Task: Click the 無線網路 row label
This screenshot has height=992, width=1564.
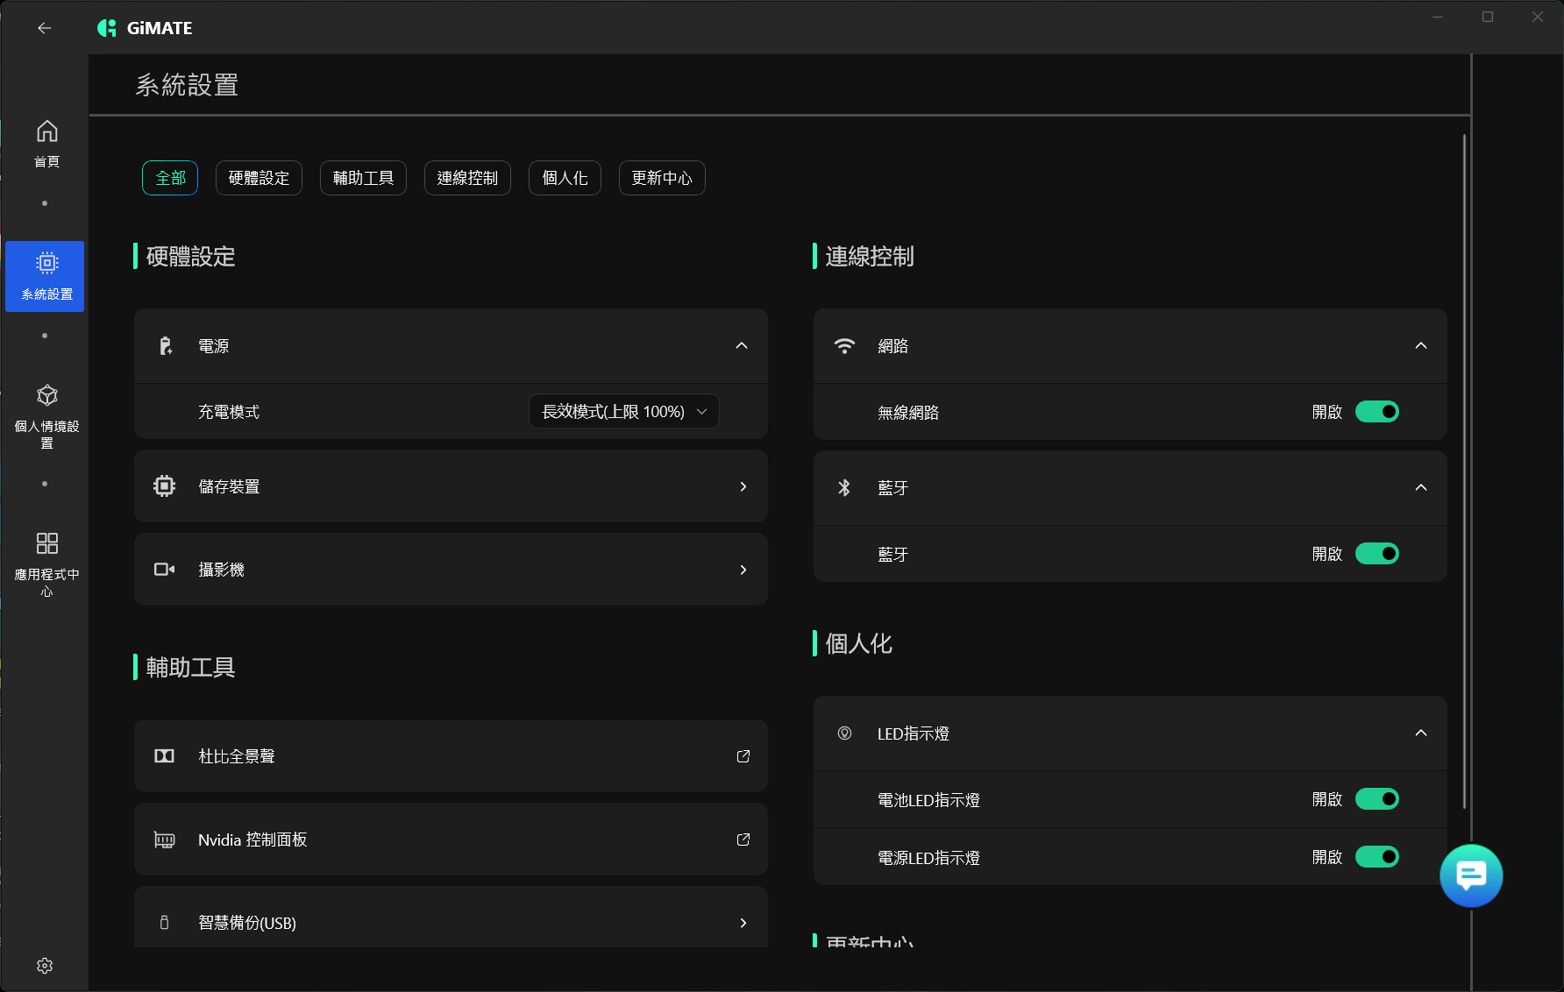Action: (x=908, y=412)
